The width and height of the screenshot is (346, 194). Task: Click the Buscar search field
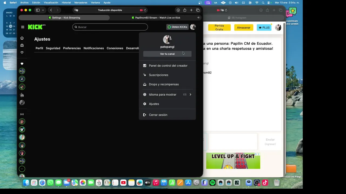click(x=110, y=27)
